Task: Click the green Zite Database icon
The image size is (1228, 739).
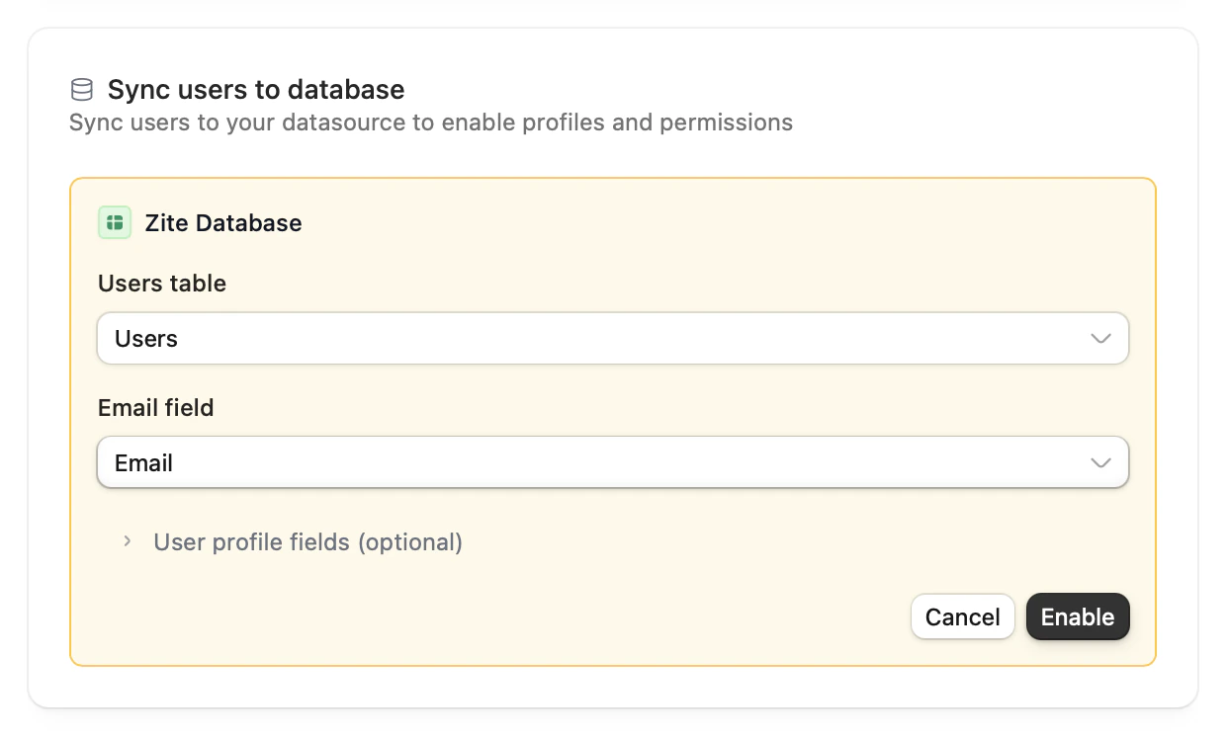Action: click(x=115, y=222)
